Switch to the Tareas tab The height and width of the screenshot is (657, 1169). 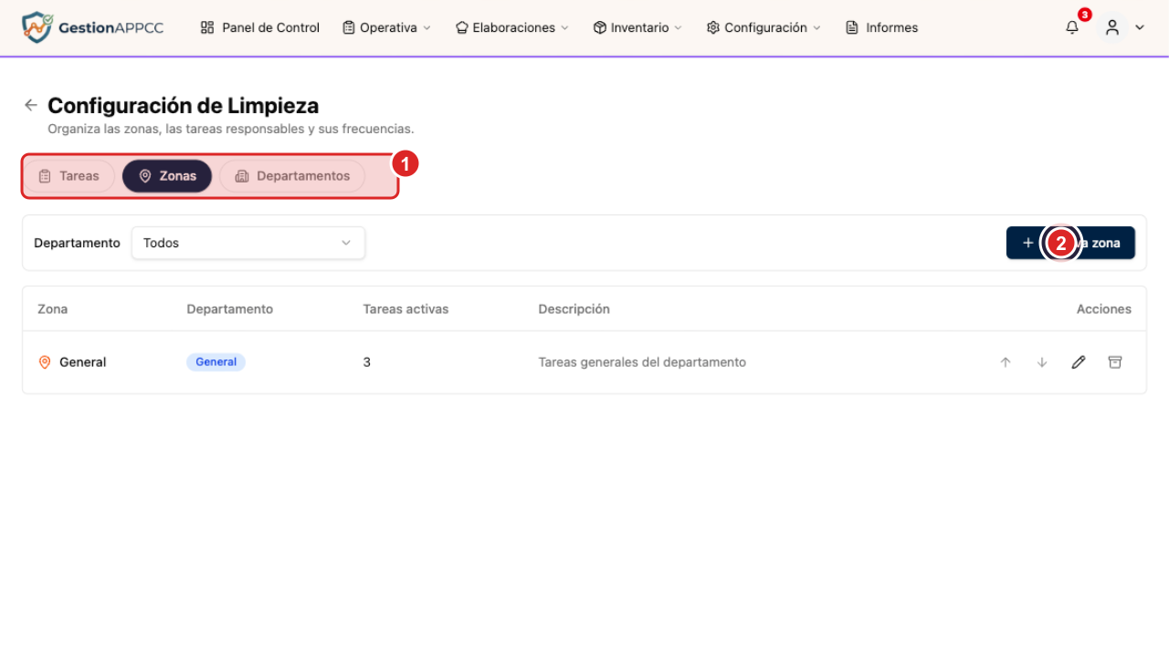point(69,176)
